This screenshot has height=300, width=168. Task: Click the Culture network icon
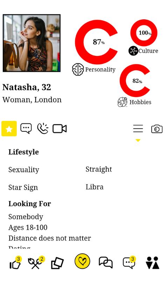(x=133, y=51)
